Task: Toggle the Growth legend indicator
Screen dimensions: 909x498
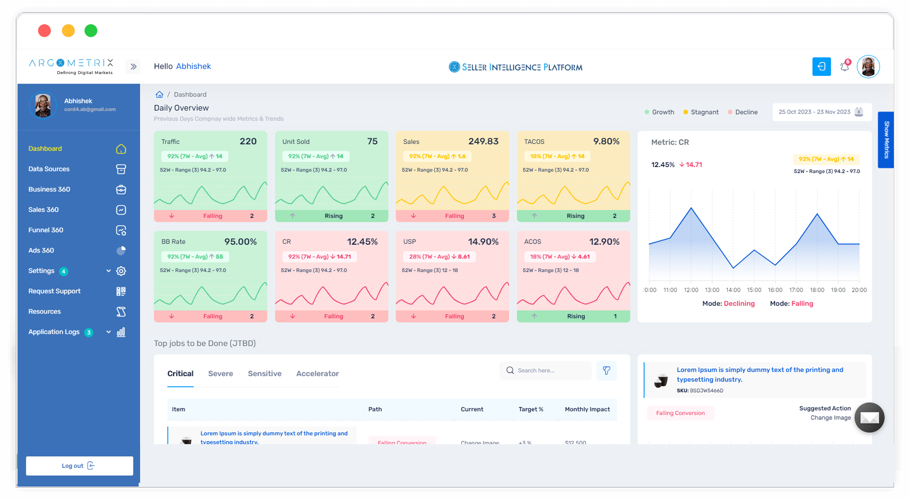Action: point(647,112)
